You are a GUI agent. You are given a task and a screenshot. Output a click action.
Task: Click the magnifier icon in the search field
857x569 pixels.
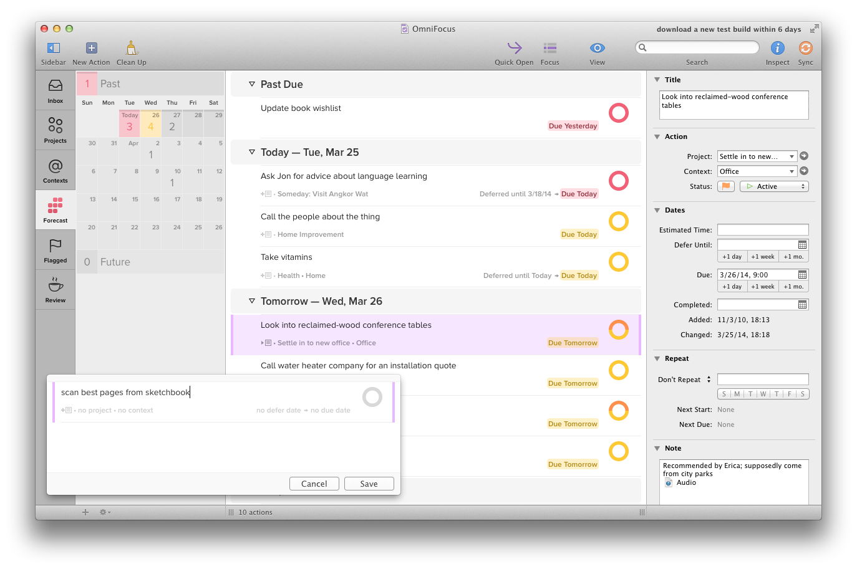click(x=642, y=47)
